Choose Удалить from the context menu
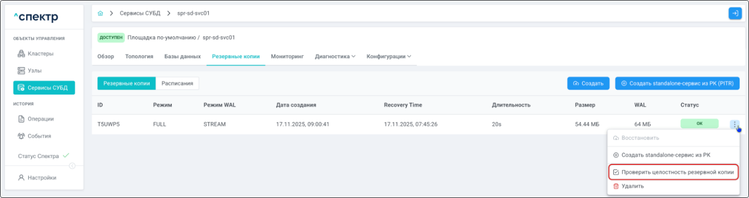 tap(632, 186)
